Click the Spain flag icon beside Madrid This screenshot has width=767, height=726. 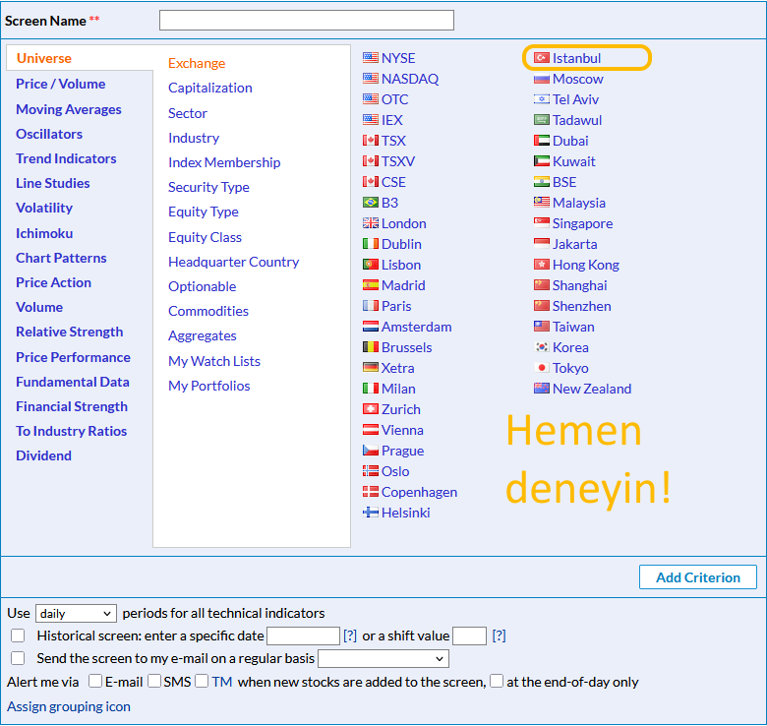tap(371, 284)
